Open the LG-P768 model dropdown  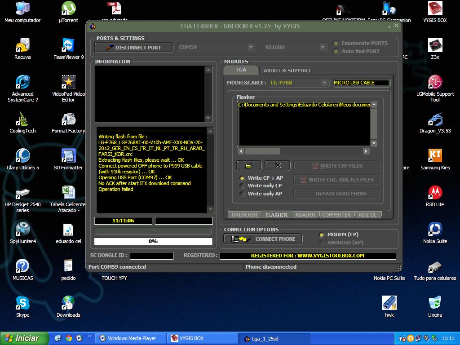tap(324, 83)
